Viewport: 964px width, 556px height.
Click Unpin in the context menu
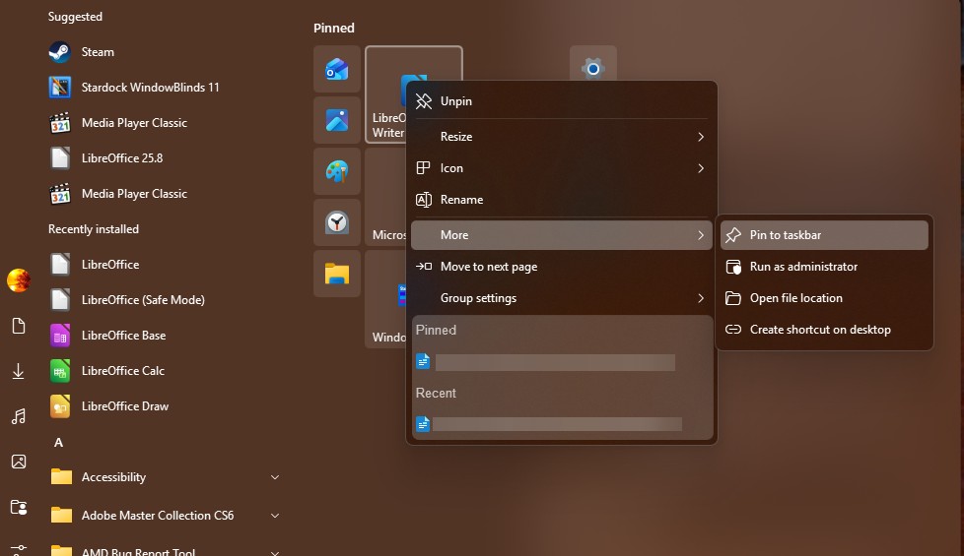click(456, 101)
